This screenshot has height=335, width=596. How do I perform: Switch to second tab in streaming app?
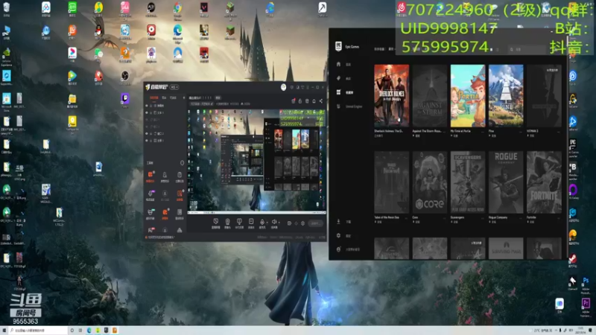164,98
